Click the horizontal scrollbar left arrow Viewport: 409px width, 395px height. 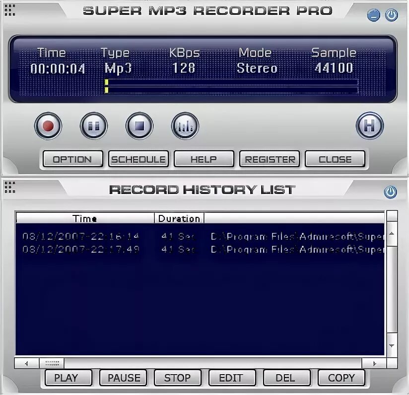[x=27, y=363]
